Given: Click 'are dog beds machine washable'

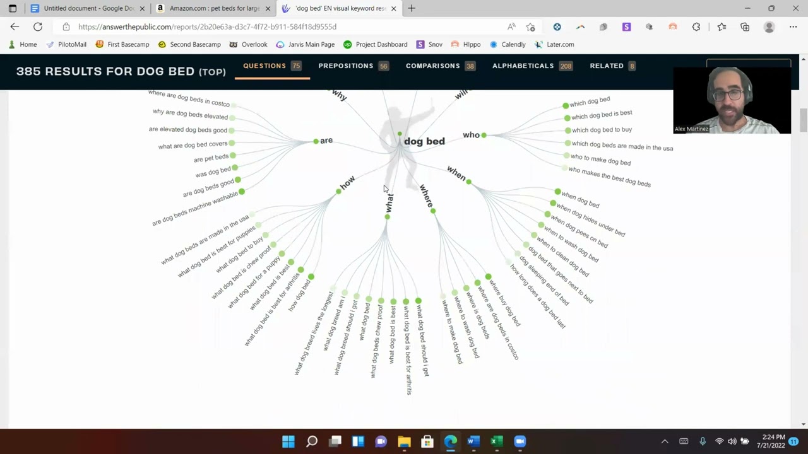Looking at the screenshot, I should [x=195, y=209].
